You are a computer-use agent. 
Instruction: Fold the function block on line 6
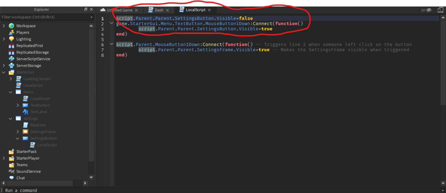pos(111,44)
